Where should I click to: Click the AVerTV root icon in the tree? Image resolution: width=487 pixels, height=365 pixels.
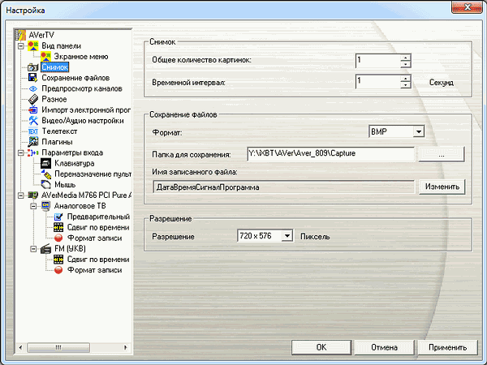20,35
